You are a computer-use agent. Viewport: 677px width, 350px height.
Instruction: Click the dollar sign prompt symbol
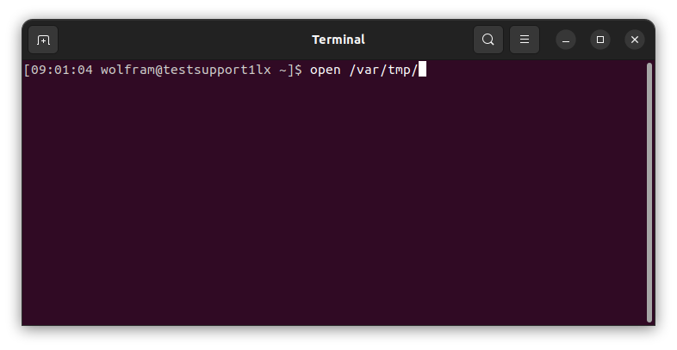point(299,70)
